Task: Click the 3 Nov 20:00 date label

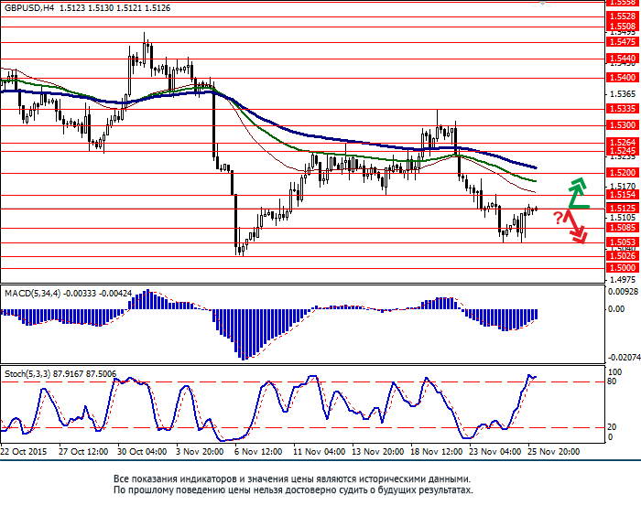Action: 200,452
